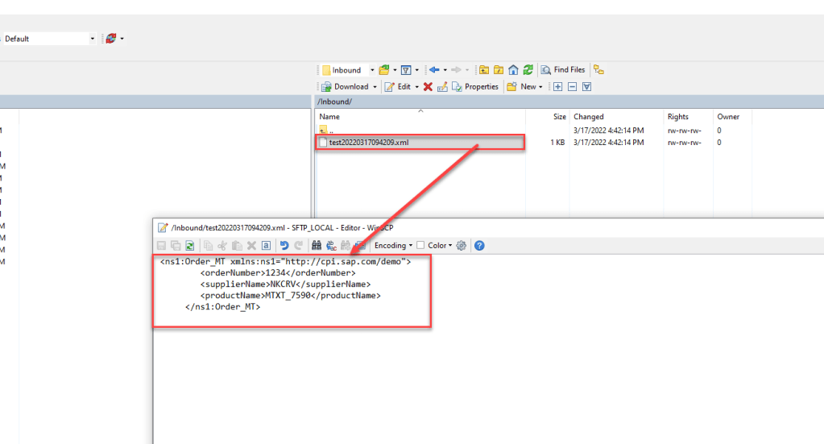
Task: Go to the remote home directory
Action: pos(513,70)
